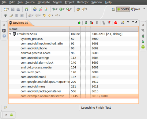This screenshot has height=119, width=147.
Task: Click the Forward navigation arrow
Action: 57,16
